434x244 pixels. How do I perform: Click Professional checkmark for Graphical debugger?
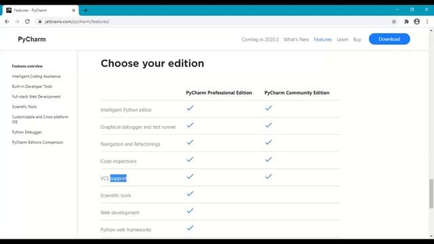coord(190,125)
